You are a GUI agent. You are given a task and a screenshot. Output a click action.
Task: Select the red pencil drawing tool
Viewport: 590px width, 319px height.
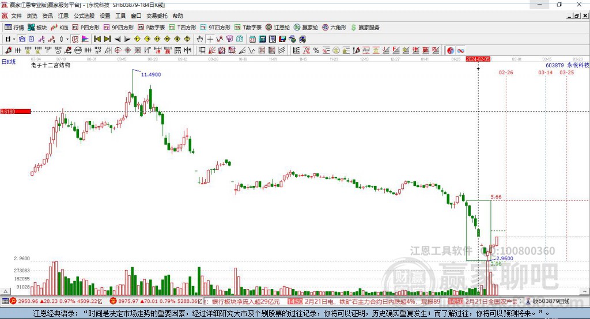[8, 51]
